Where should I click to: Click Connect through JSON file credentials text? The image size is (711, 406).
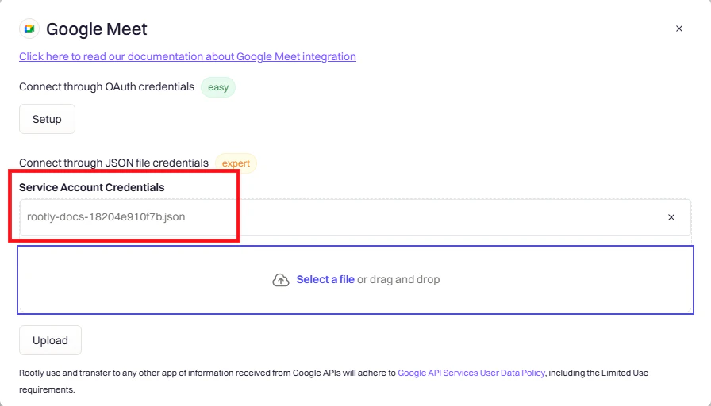click(113, 163)
